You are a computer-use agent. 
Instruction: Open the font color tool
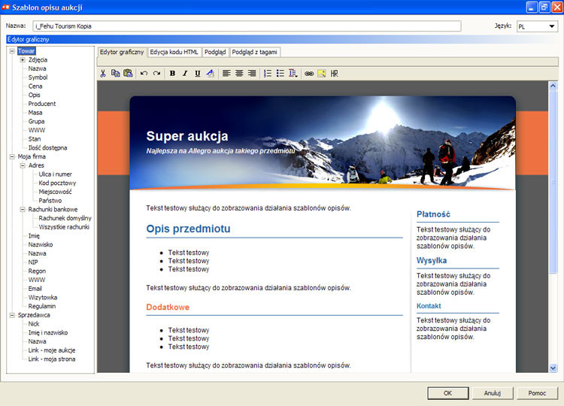[x=210, y=74]
